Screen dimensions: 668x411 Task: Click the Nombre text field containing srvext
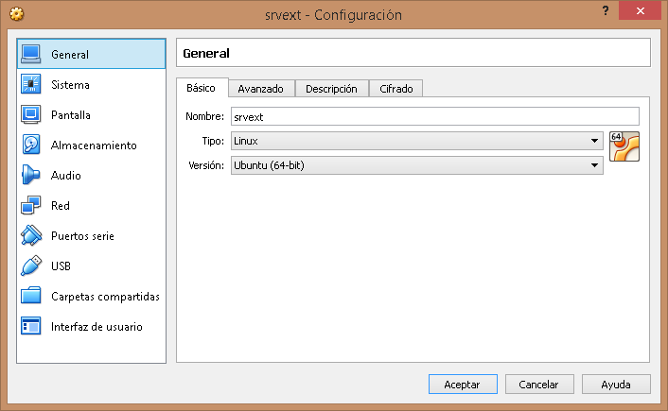point(434,117)
